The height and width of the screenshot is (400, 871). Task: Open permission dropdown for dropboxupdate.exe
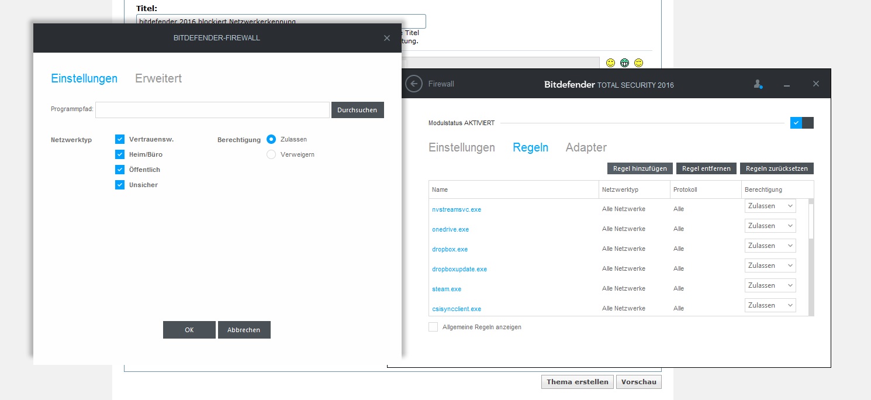point(770,265)
